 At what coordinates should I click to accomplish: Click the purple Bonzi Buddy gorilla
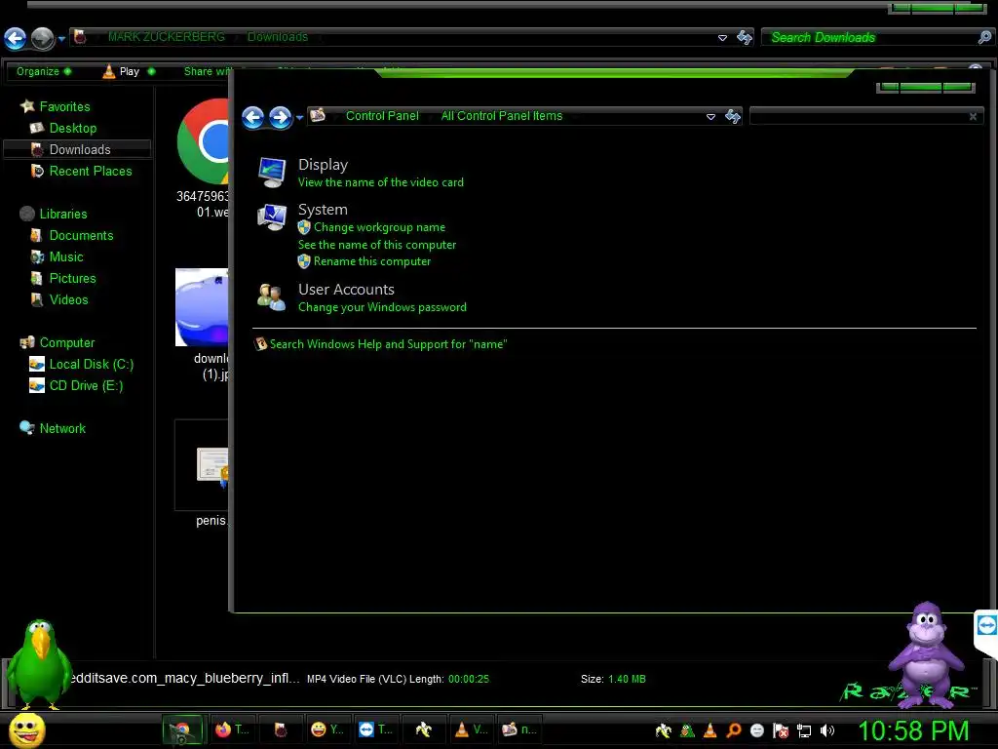click(x=927, y=654)
